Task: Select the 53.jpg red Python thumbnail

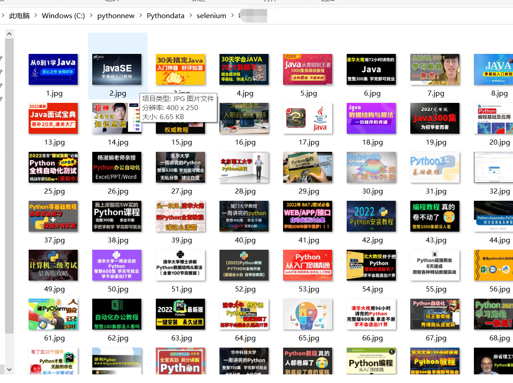Action: 308,265
